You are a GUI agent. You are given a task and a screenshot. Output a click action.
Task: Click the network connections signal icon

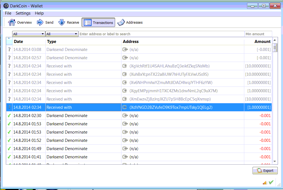[x=265, y=183]
